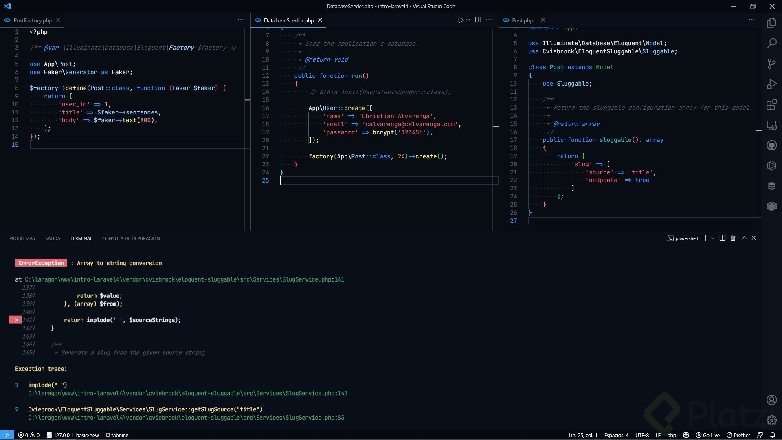Click the php language mode button
The height and width of the screenshot is (440, 782).
(672, 435)
